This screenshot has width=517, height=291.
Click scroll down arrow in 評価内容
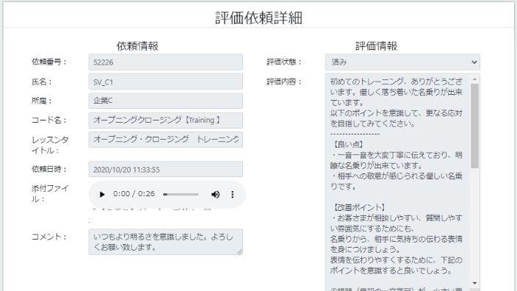pyautogui.click(x=474, y=283)
